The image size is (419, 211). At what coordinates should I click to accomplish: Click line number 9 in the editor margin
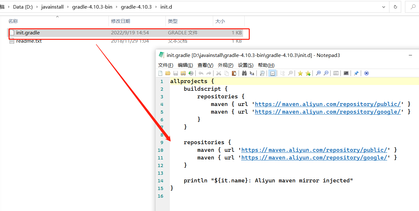(x=162, y=142)
